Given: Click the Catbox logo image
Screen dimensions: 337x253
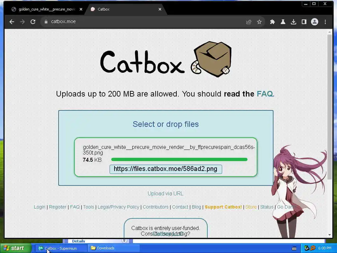Looking at the screenshot, I should (x=166, y=59).
